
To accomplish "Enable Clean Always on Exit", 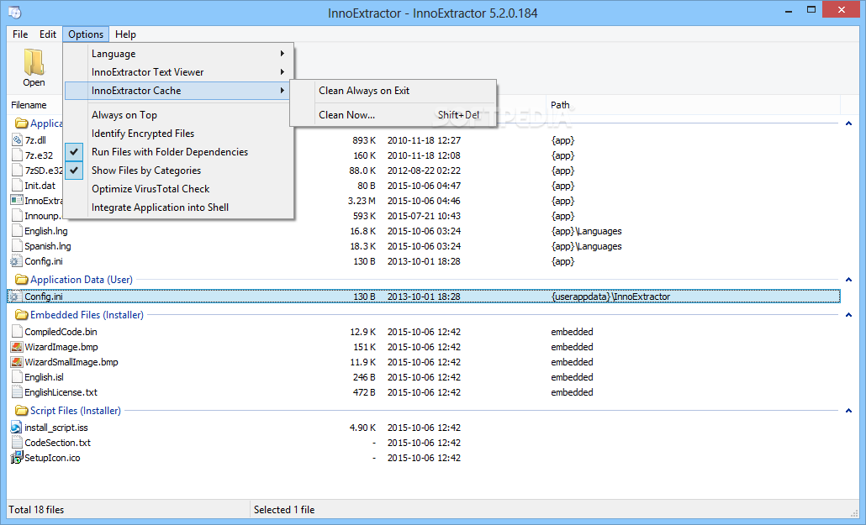I will click(x=393, y=91).
